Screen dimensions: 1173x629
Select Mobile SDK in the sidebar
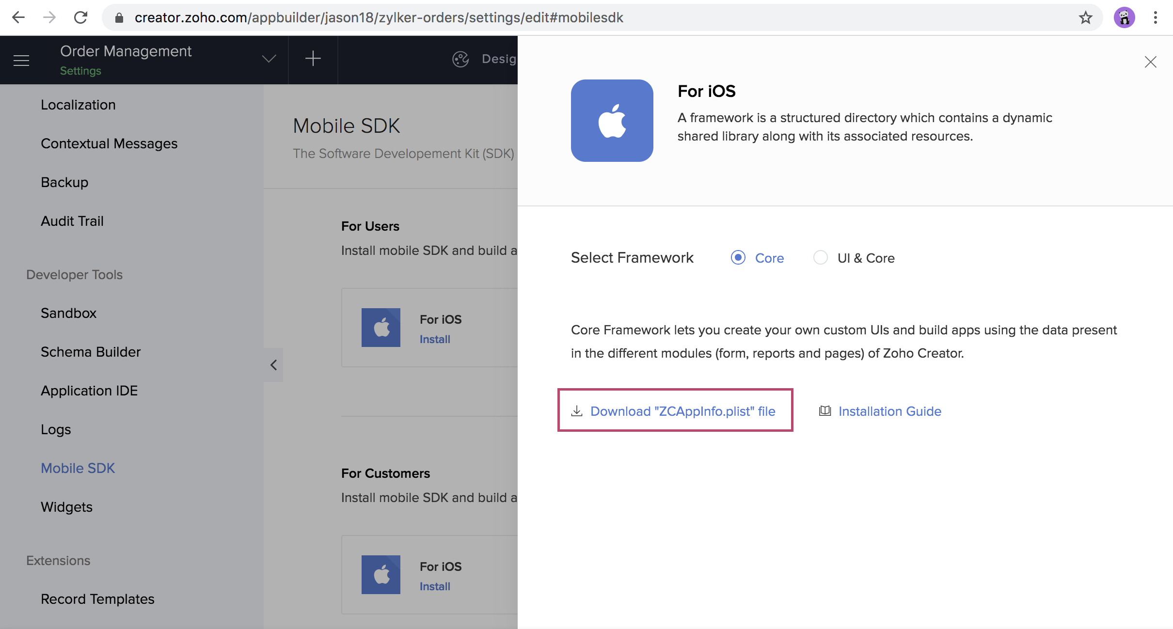pyautogui.click(x=78, y=468)
